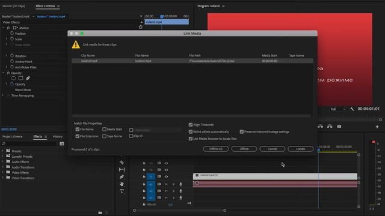The height and width of the screenshot is (216, 385).
Task: Toggle the Align Timecode checkbox
Action: (x=191, y=125)
